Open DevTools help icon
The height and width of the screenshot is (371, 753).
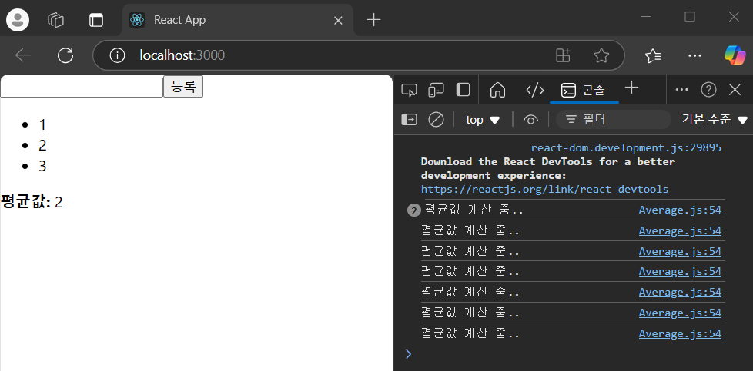pos(708,90)
